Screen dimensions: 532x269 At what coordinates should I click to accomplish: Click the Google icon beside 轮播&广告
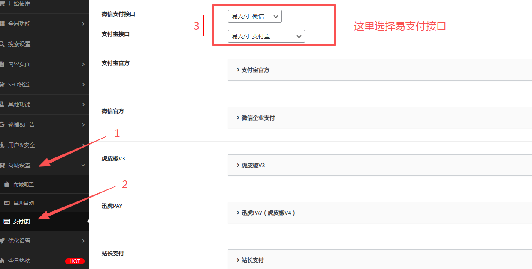click(x=2, y=124)
